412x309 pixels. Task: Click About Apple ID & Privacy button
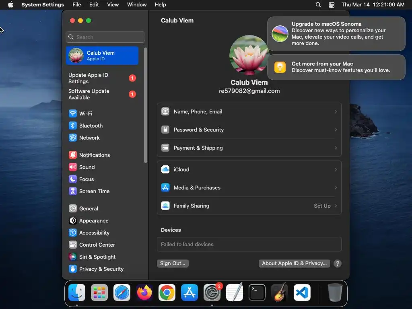click(294, 263)
